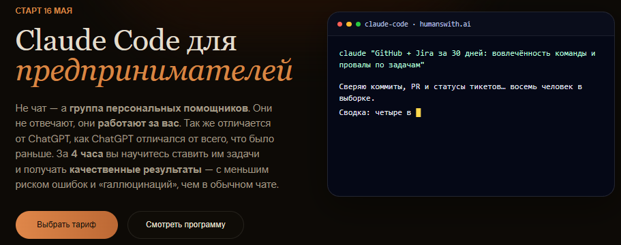Click the "claude-code · humanswith.ai" terminal title
The image size is (621, 245).
click(x=417, y=24)
